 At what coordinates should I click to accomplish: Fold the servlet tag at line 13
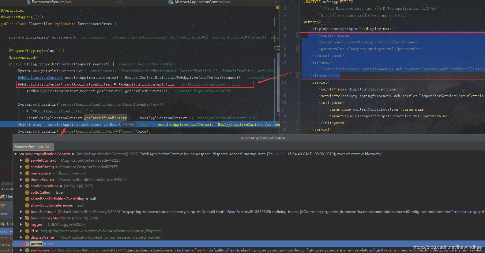(x=299, y=82)
